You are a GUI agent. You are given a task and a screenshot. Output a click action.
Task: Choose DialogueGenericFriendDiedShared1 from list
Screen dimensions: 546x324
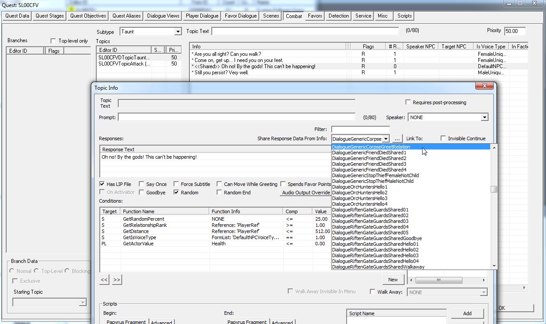[412, 153]
